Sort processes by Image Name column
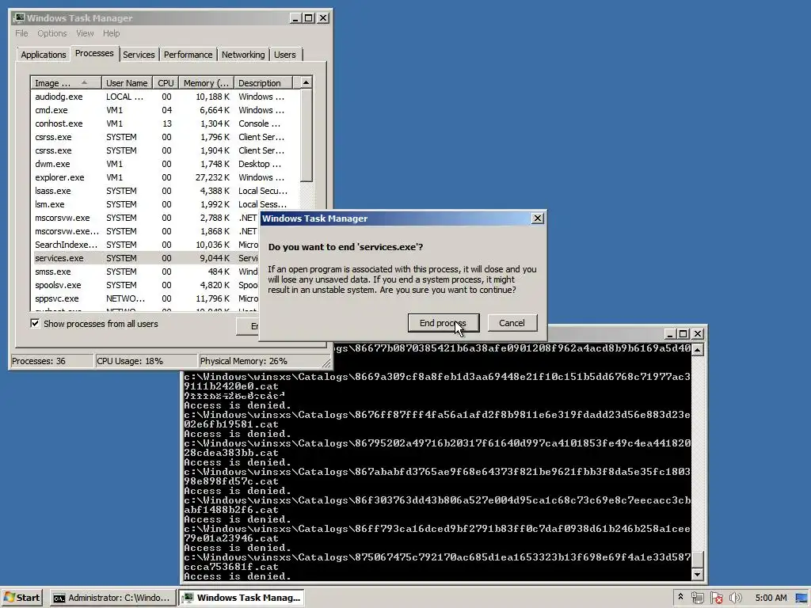Image resolution: width=811 pixels, height=608 pixels. 66,82
